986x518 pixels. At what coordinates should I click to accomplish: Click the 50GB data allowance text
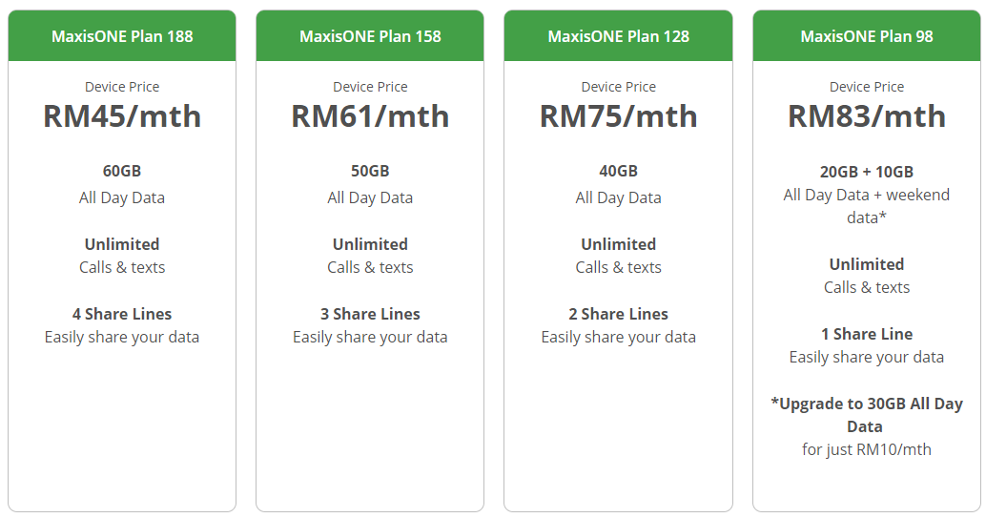tap(370, 172)
